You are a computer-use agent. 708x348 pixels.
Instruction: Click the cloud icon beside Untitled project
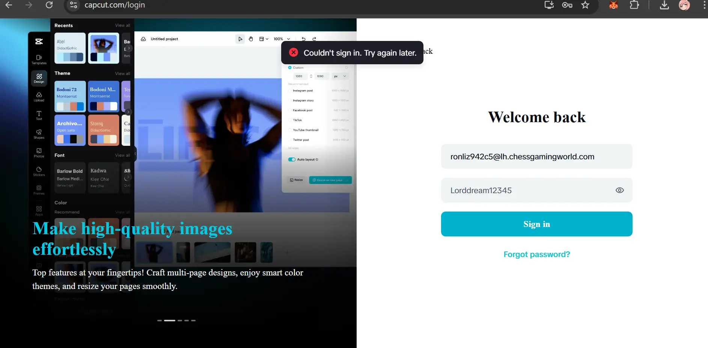tap(143, 39)
